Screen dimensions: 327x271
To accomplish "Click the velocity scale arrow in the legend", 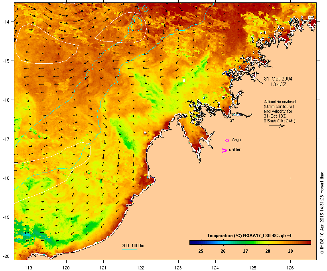I will (276, 126).
